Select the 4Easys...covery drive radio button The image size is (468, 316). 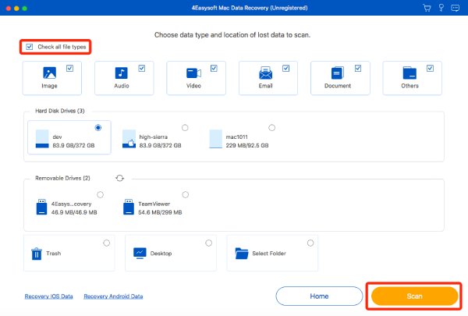click(101, 195)
